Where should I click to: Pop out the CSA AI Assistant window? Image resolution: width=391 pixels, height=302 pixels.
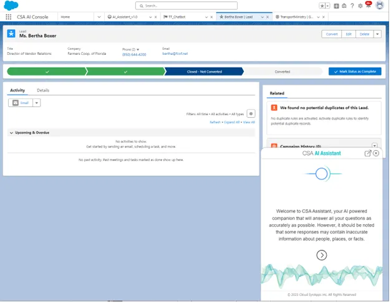[x=369, y=154]
